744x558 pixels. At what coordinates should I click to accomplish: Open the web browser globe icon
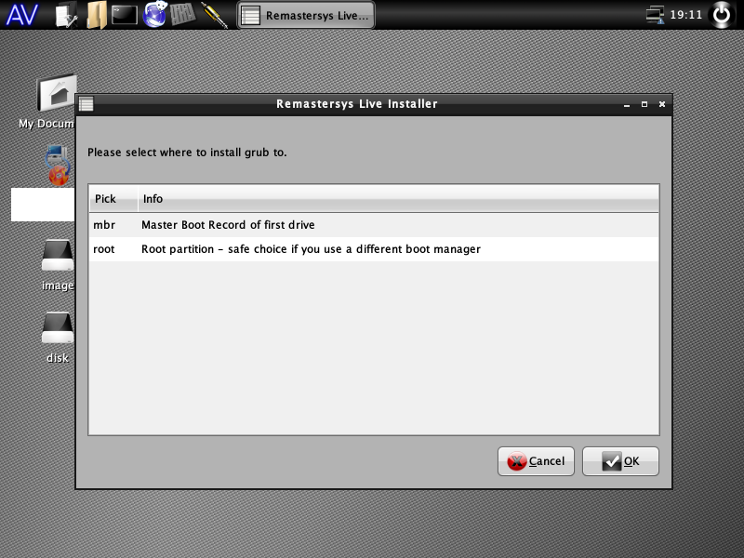(155, 14)
